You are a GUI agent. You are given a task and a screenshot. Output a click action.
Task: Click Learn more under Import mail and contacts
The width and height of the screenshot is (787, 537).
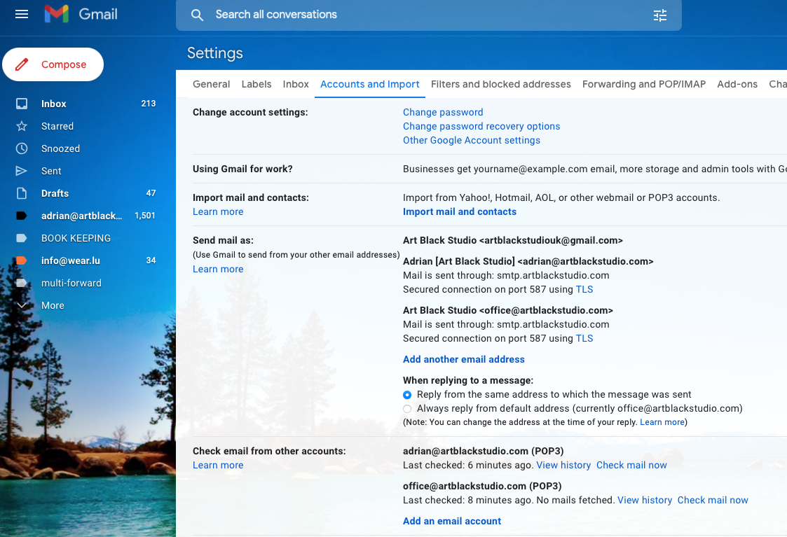pyautogui.click(x=218, y=211)
